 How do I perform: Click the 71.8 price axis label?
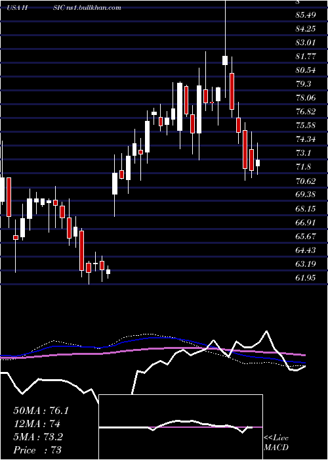pos(303,167)
